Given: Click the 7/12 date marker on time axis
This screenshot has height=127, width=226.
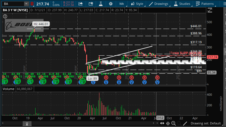Looking at the screenshot, I should (160, 118).
